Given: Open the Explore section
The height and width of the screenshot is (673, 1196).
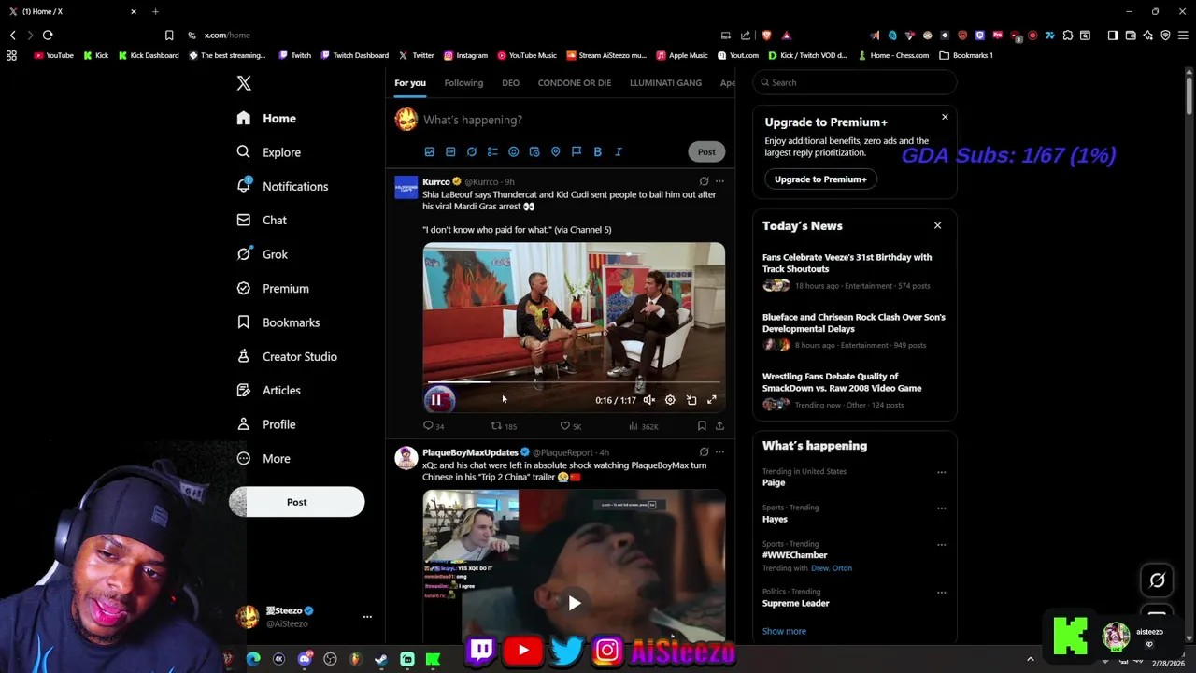Looking at the screenshot, I should [268, 152].
